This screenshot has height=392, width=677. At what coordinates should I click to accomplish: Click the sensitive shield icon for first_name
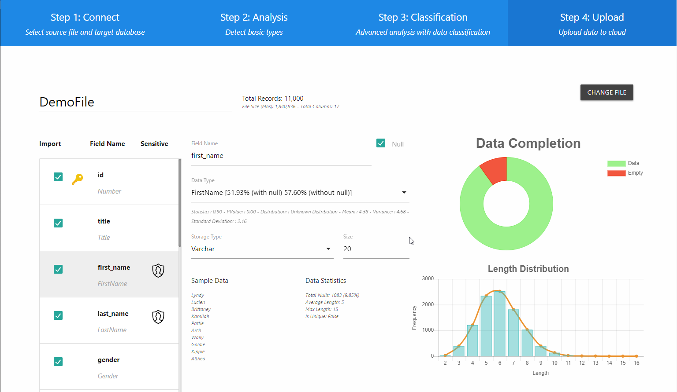pos(158,270)
